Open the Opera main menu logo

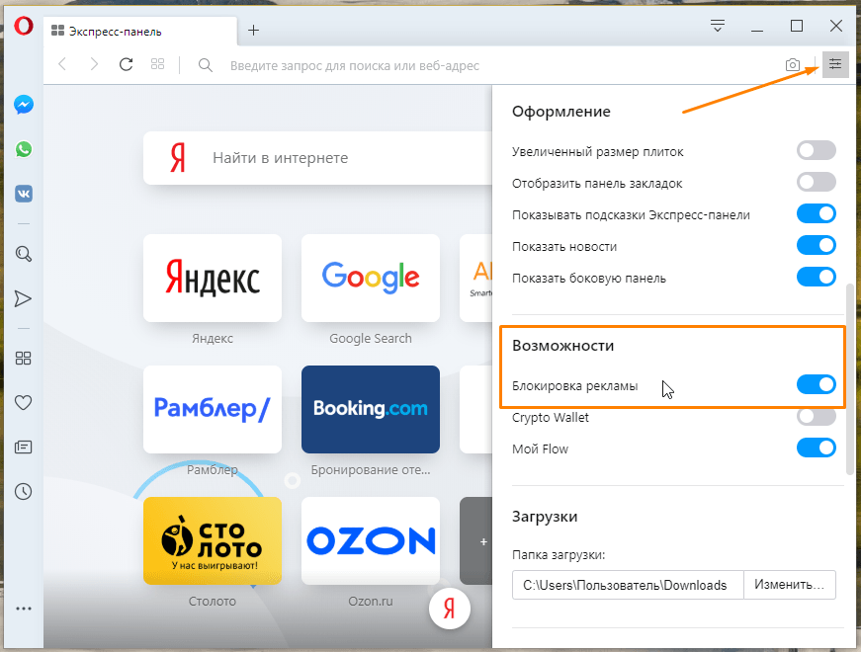point(24,26)
